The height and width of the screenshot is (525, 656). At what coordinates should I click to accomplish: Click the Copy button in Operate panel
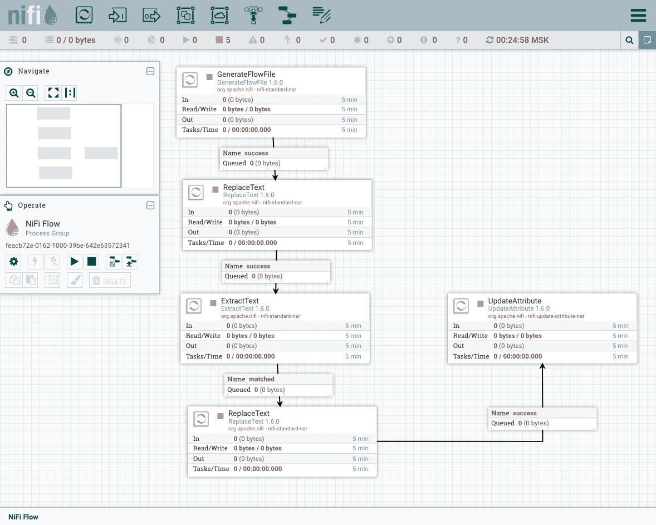(14, 280)
